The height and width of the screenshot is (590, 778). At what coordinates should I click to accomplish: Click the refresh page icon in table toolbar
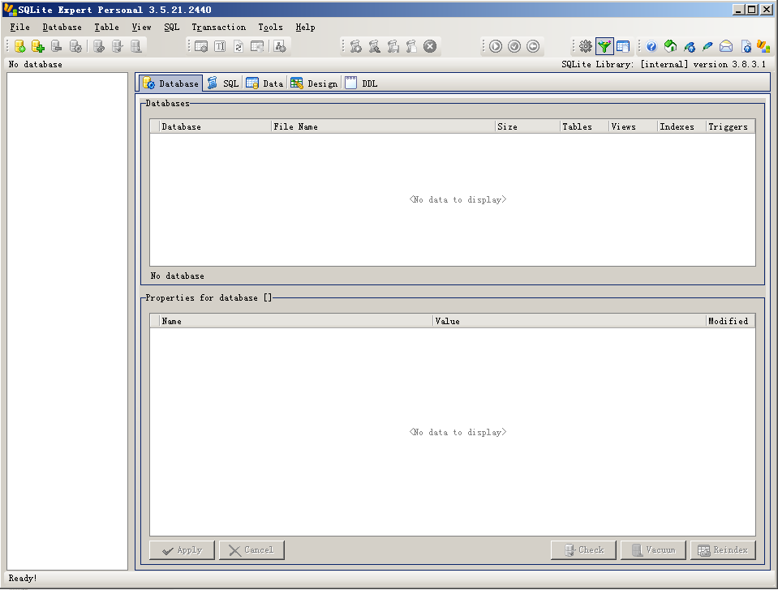pyautogui.click(x=239, y=46)
